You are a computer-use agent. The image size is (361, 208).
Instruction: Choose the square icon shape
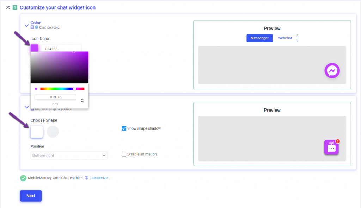tap(37, 132)
